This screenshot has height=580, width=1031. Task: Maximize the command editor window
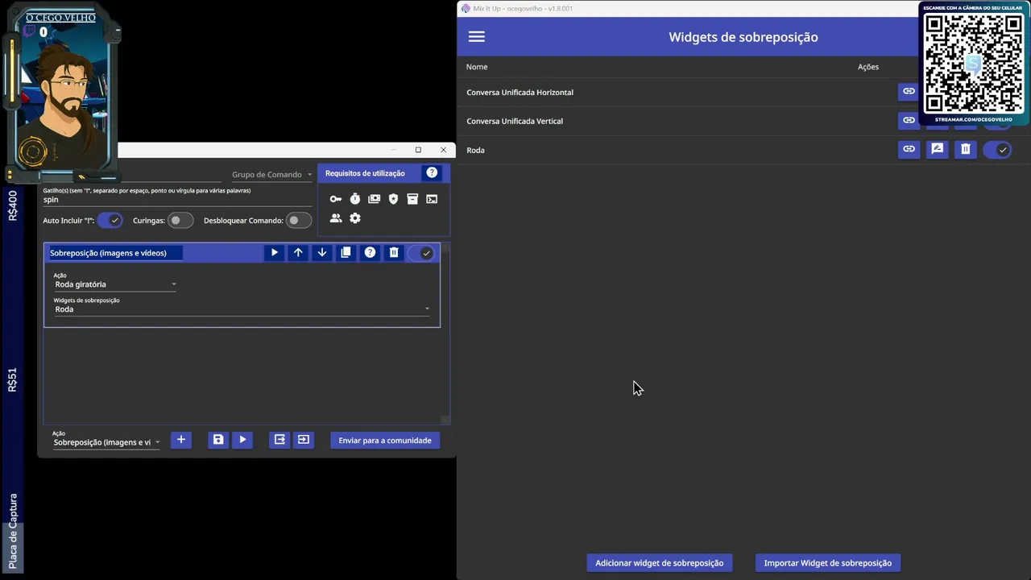point(418,150)
